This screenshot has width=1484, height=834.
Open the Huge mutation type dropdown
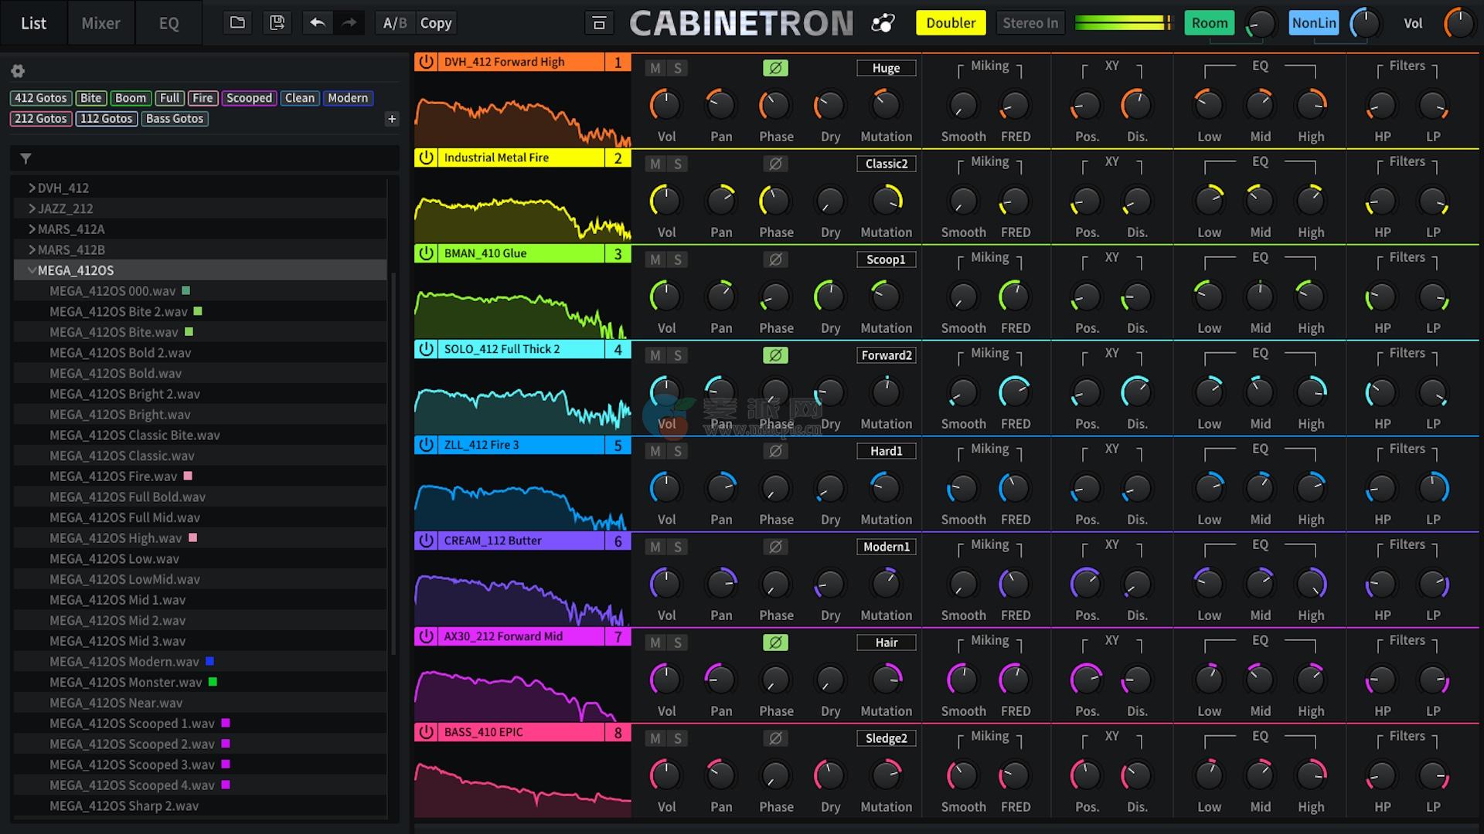886,68
